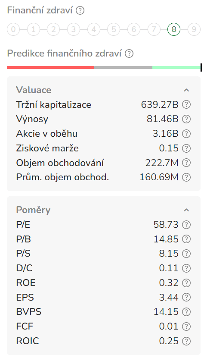Click help icon for Tržní kapitalizace

tap(186, 104)
